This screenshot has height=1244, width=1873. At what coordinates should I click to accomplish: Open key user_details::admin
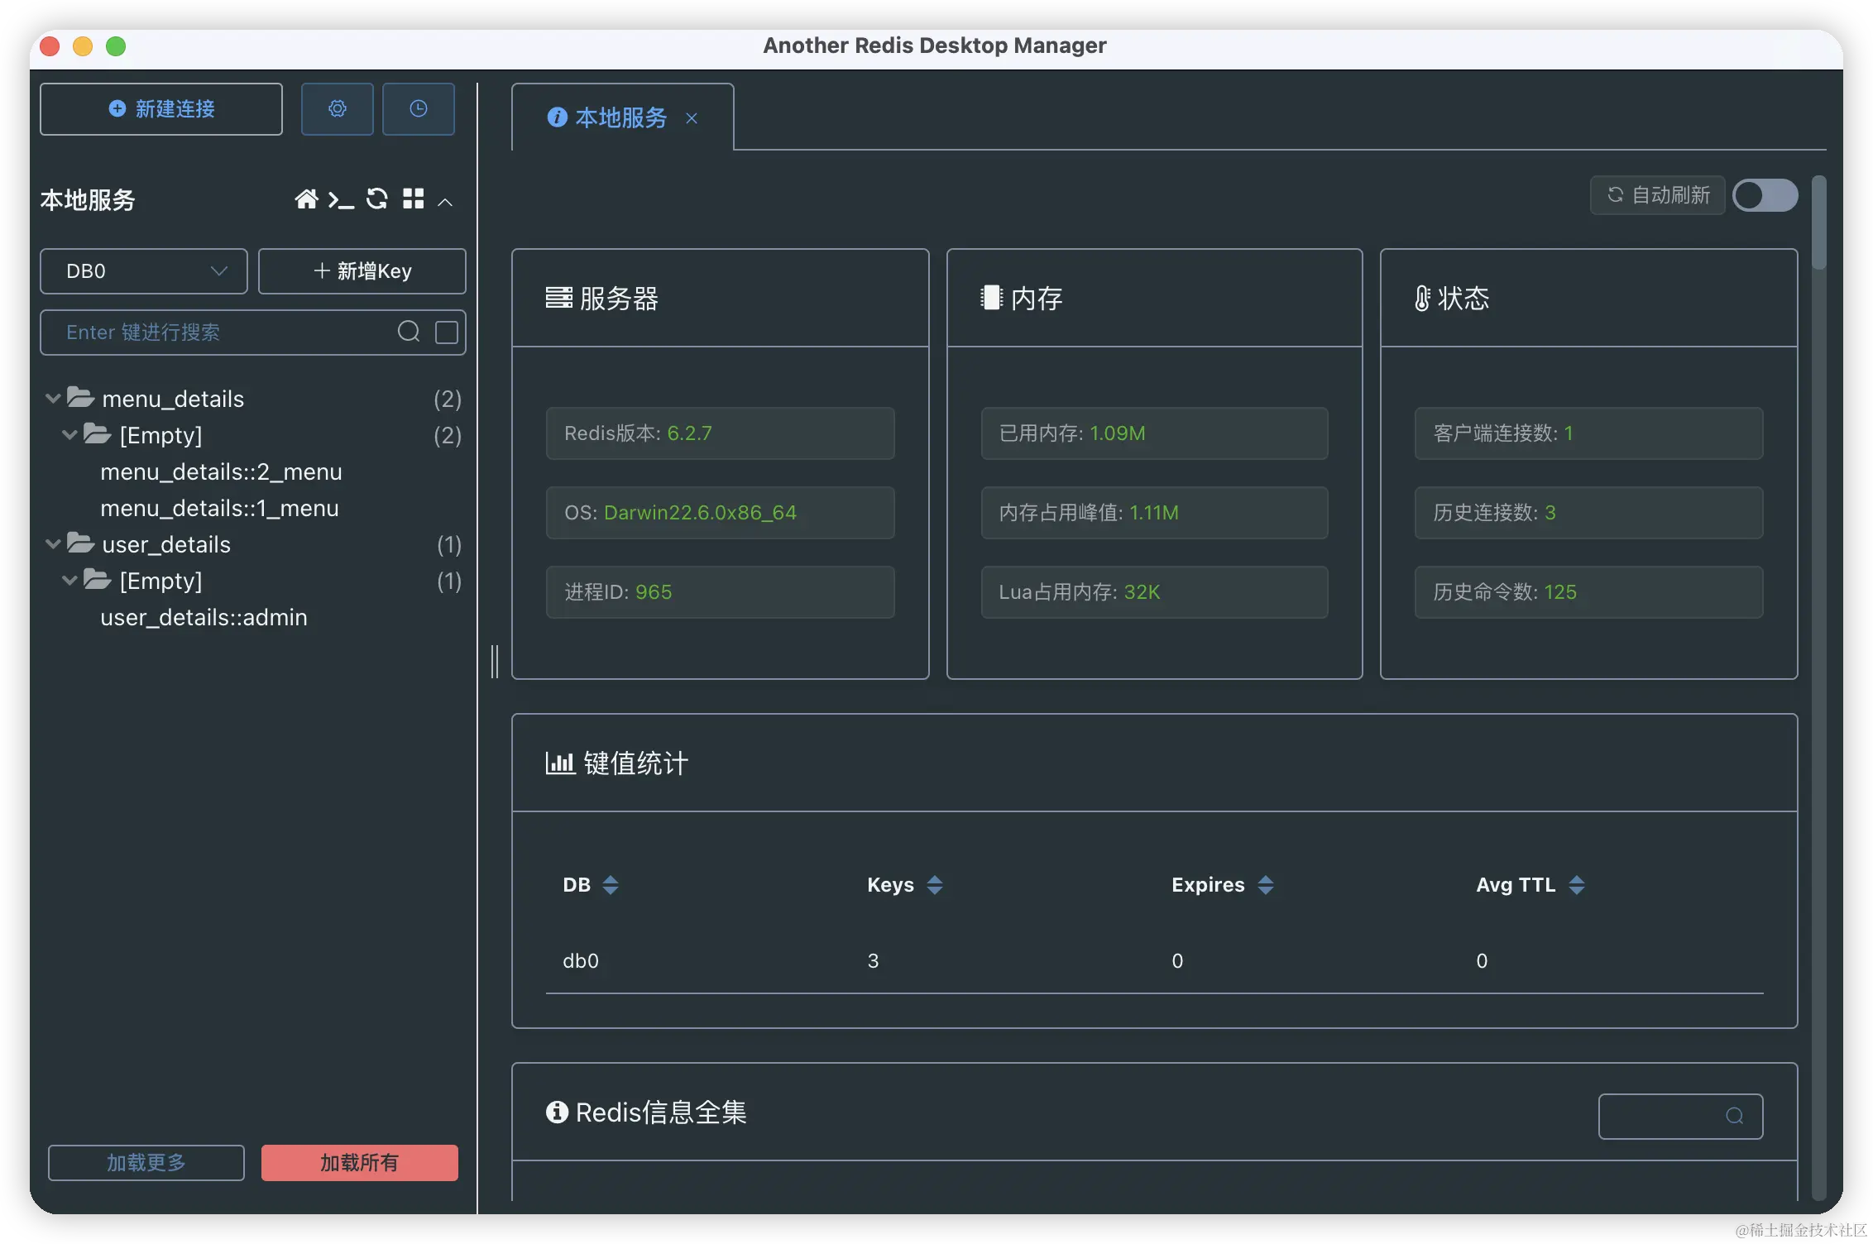(x=204, y=617)
